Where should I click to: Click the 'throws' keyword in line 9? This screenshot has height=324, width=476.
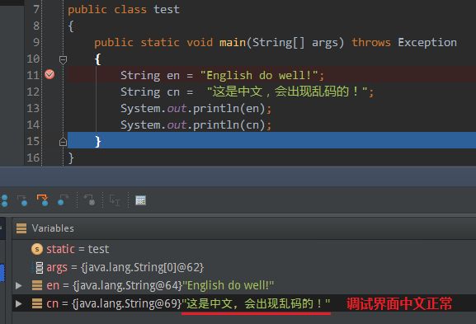coord(371,42)
